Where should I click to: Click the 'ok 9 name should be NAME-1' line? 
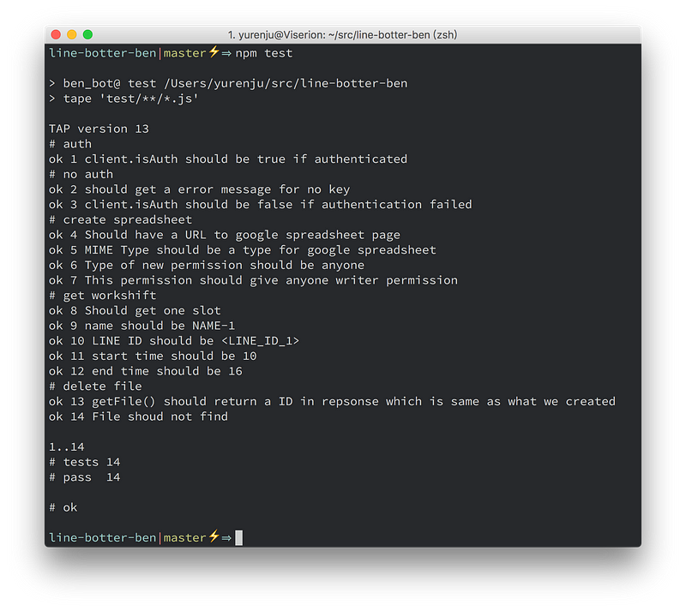141,326
